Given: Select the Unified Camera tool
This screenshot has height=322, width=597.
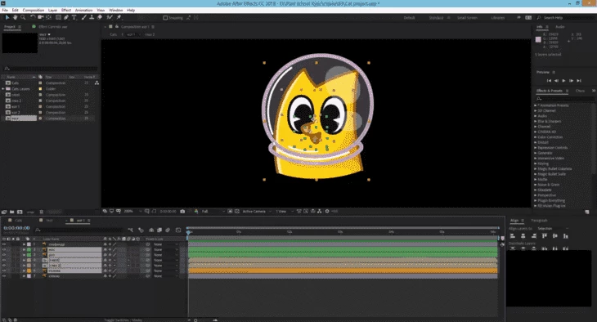Looking at the screenshot, I should click(40, 17).
